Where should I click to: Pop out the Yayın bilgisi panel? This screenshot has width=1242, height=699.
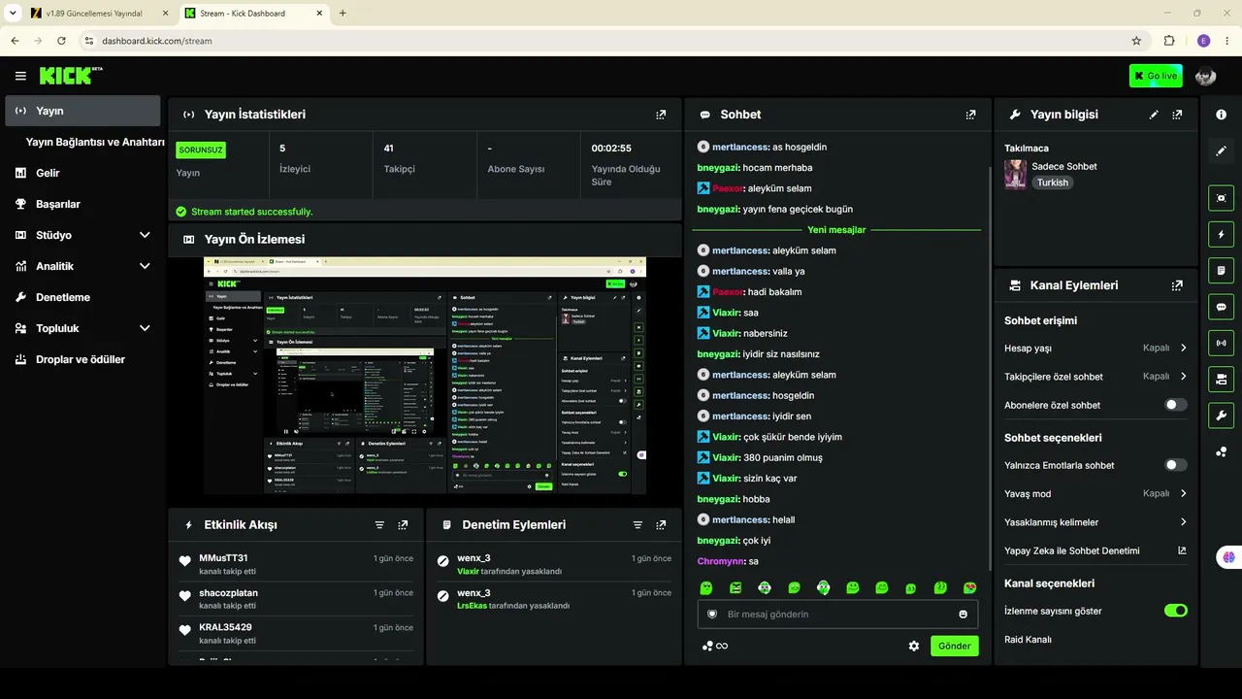[x=1177, y=115]
